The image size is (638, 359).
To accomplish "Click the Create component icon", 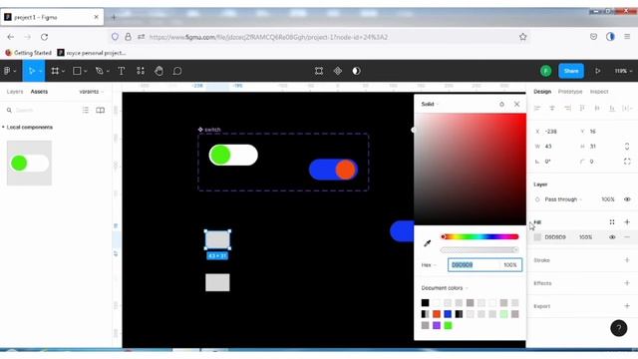I will coord(338,71).
